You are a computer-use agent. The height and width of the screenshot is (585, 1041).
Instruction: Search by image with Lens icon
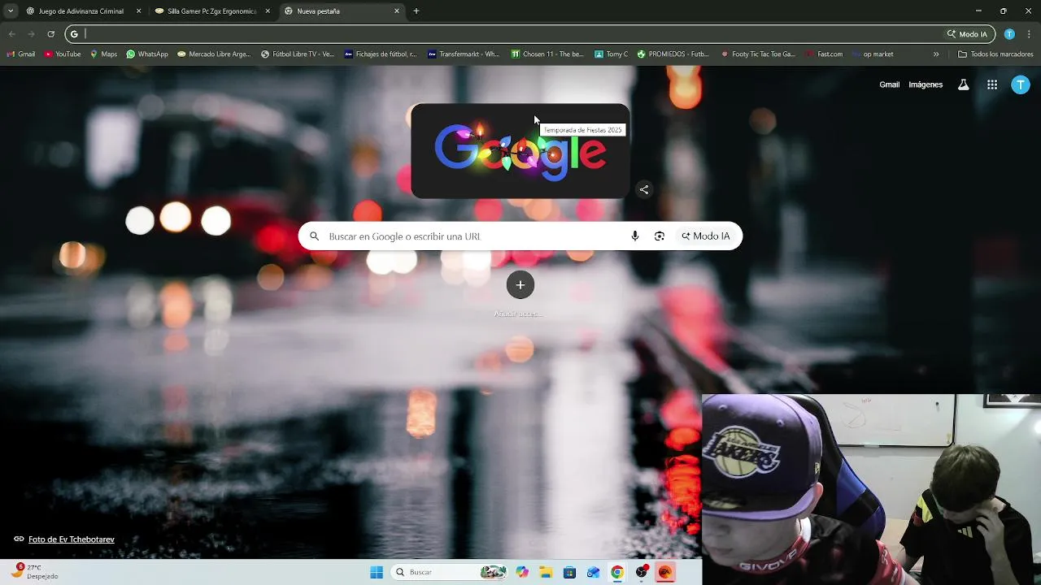pyautogui.click(x=660, y=236)
